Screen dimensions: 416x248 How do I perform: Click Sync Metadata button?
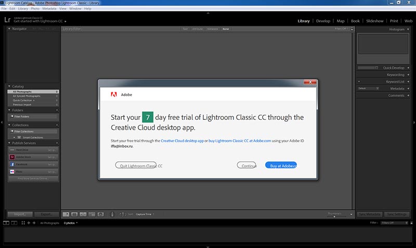pos(369,214)
